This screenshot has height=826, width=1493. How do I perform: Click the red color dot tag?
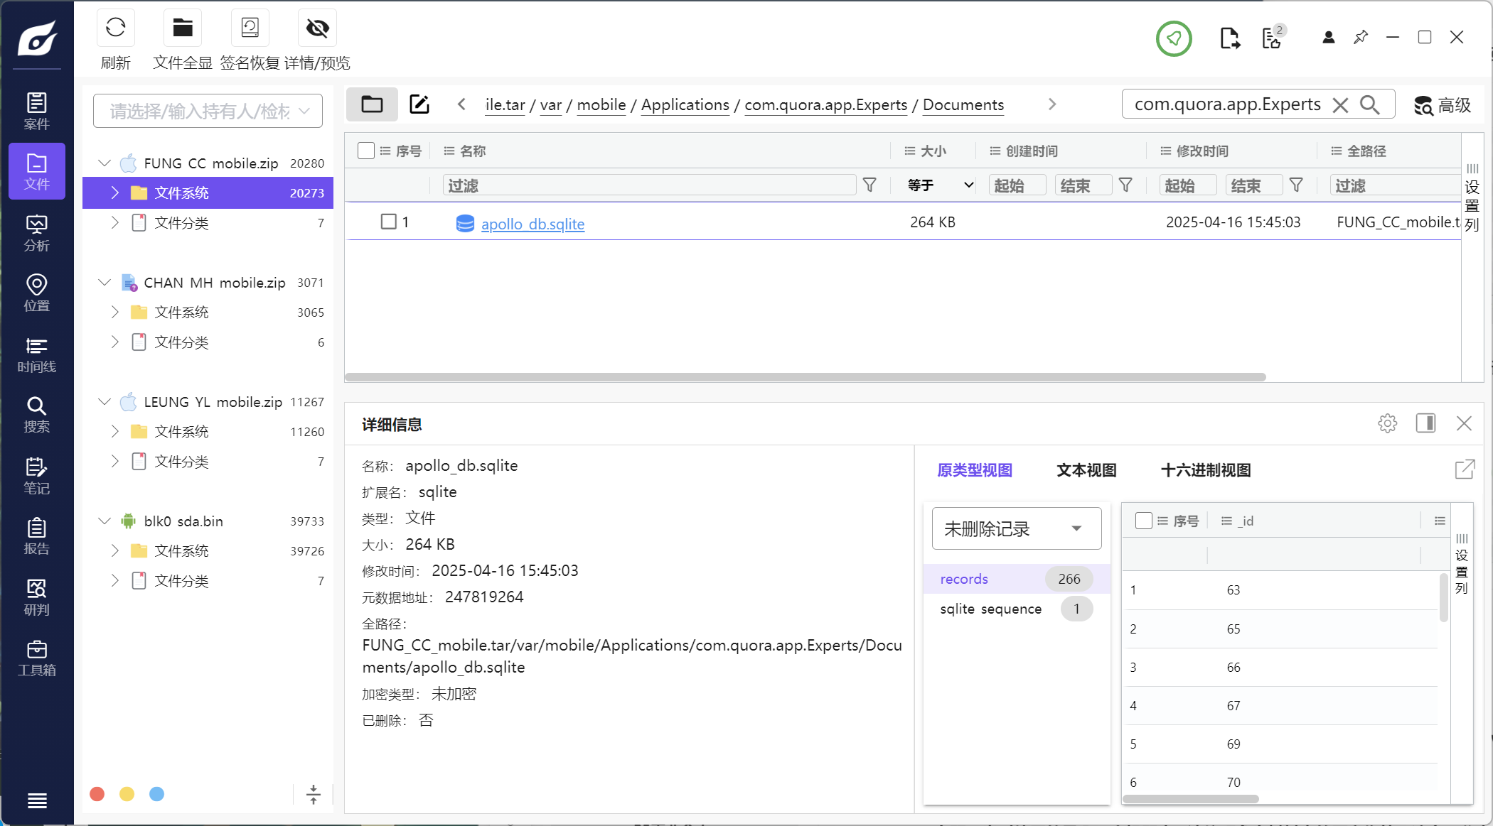pyautogui.click(x=97, y=794)
